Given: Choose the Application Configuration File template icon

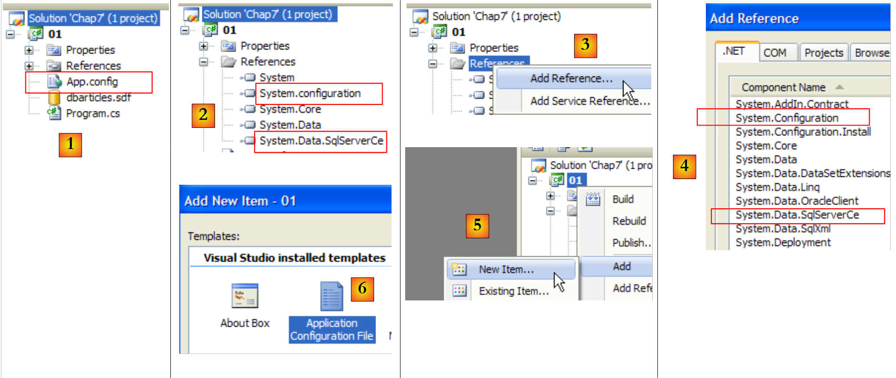Looking at the screenshot, I should [331, 296].
